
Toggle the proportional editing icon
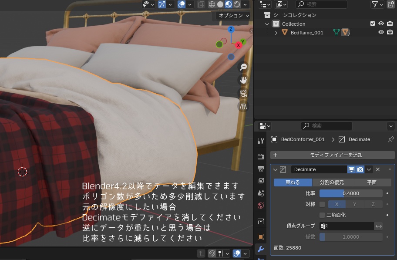182,4
